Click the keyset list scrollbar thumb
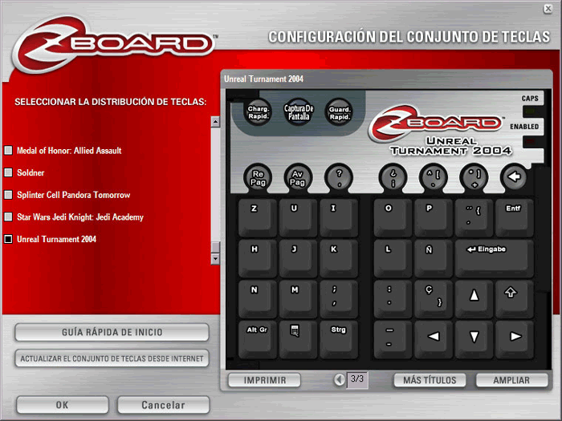Screen dimensions: 562x421 (x=215, y=247)
